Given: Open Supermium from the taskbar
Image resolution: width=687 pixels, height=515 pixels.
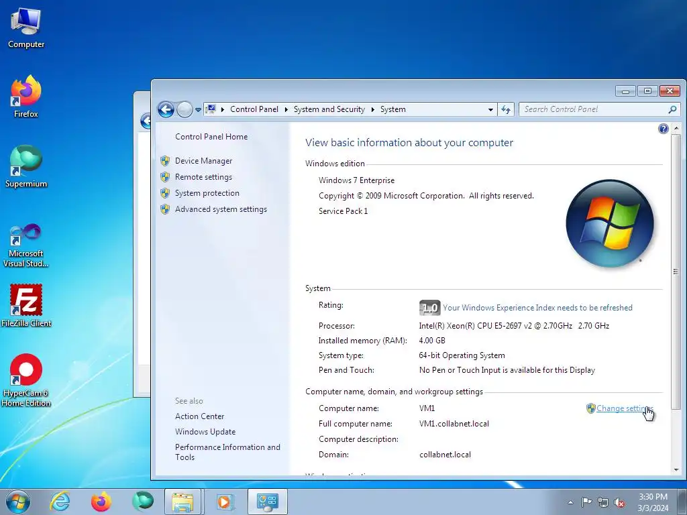Looking at the screenshot, I should [x=142, y=502].
